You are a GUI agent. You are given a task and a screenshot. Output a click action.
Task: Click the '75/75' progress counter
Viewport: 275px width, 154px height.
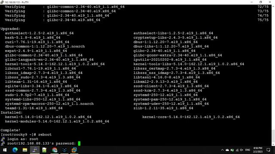point(263,20)
